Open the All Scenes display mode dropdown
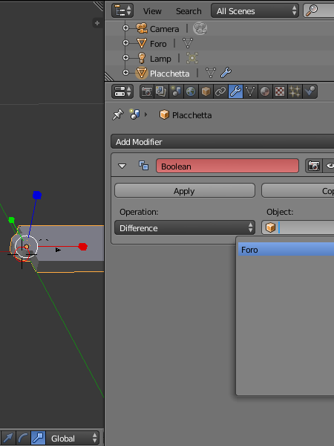334x446 pixels. 255,11
